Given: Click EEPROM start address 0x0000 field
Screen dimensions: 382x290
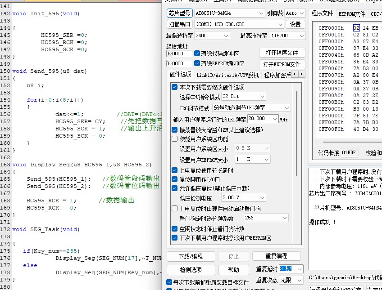Looking at the screenshot, I should [179, 63].
